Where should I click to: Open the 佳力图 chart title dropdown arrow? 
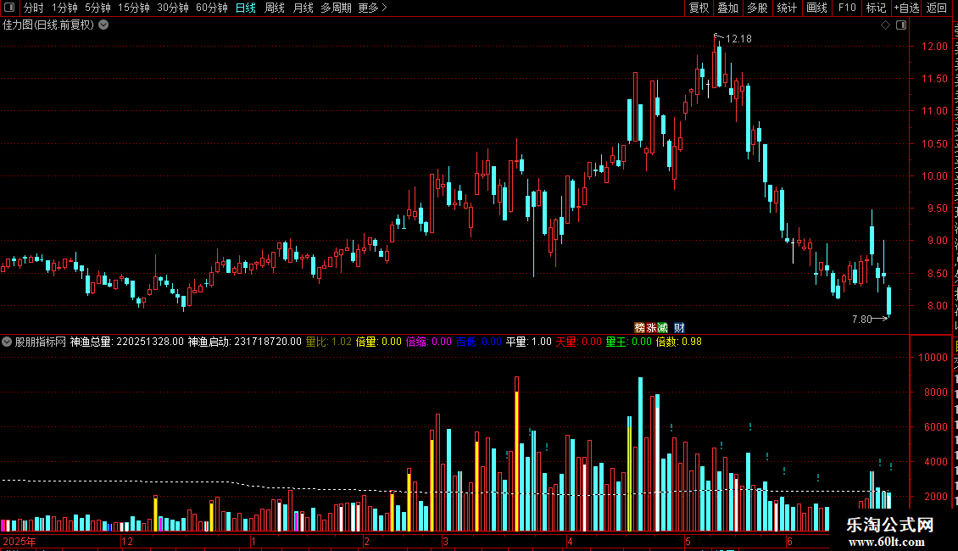[x=104, y=25]
